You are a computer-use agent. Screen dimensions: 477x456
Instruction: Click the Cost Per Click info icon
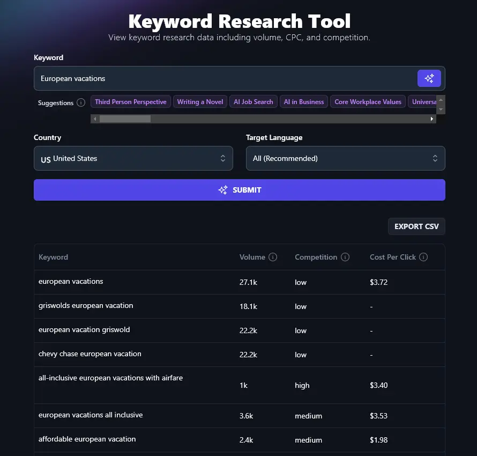coord(424,257)
